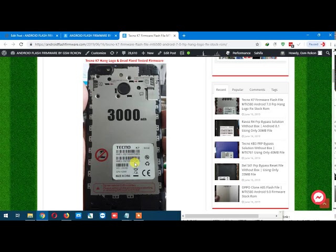Screen dimensions: 336x252
Task: Go forward in browser history
Action: (x=13, y=44)
